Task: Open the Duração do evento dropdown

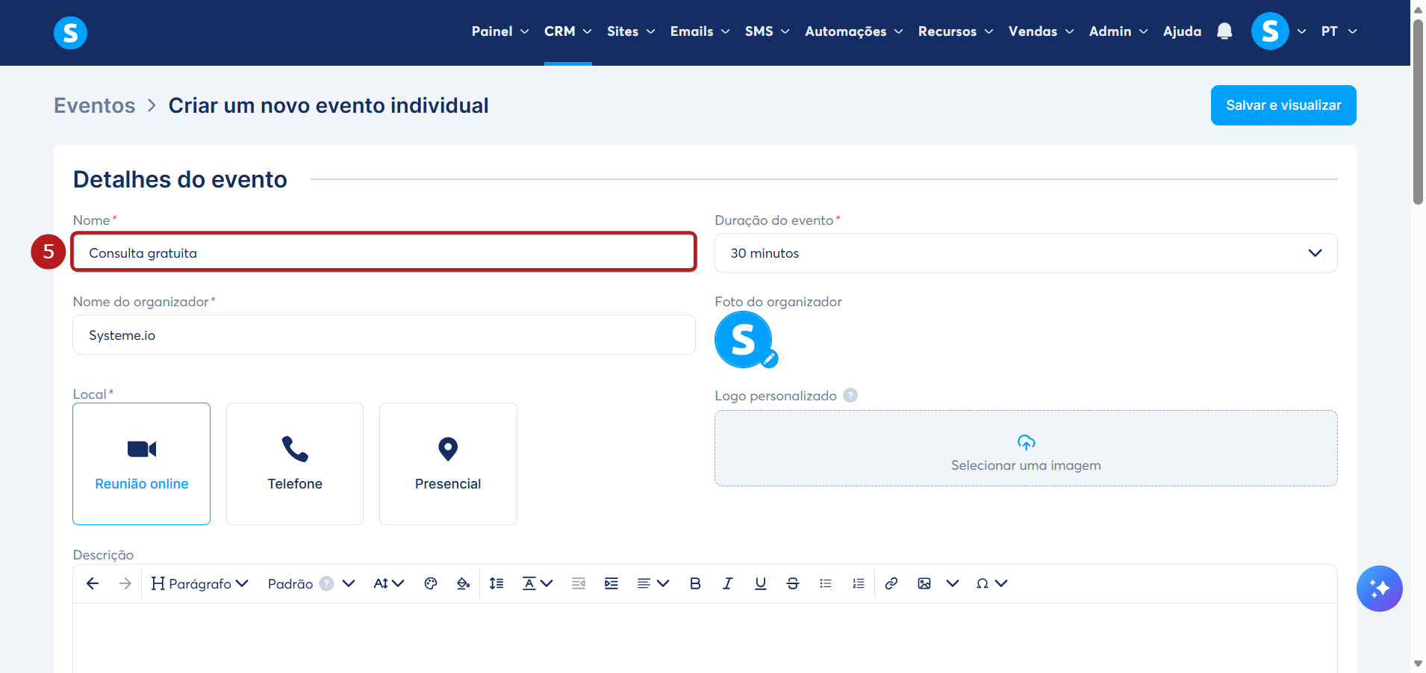Action: coord(1026,253)
